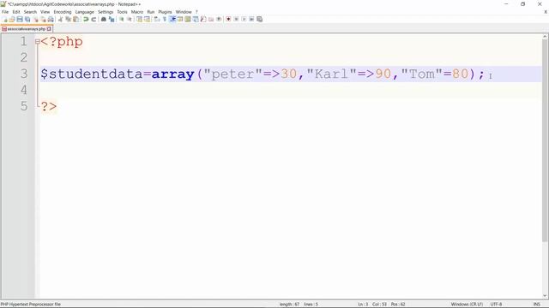Click the array keyword on line 3
The height and width of the screenshot is (308, 549).
[173, 74]
